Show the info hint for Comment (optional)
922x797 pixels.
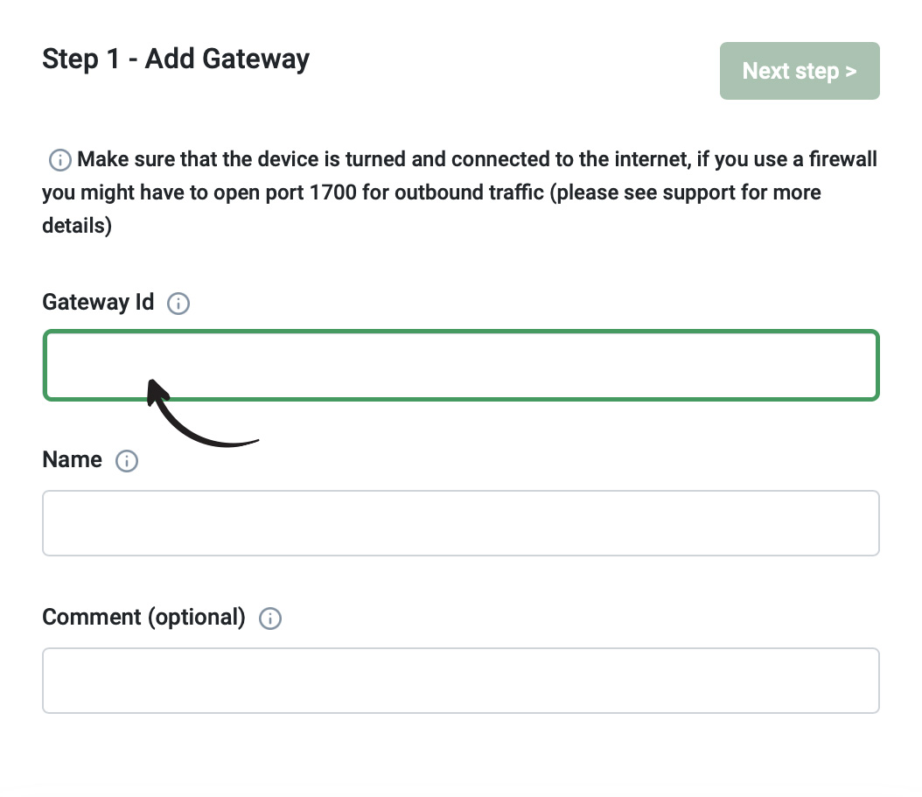(x=270, y=619)
